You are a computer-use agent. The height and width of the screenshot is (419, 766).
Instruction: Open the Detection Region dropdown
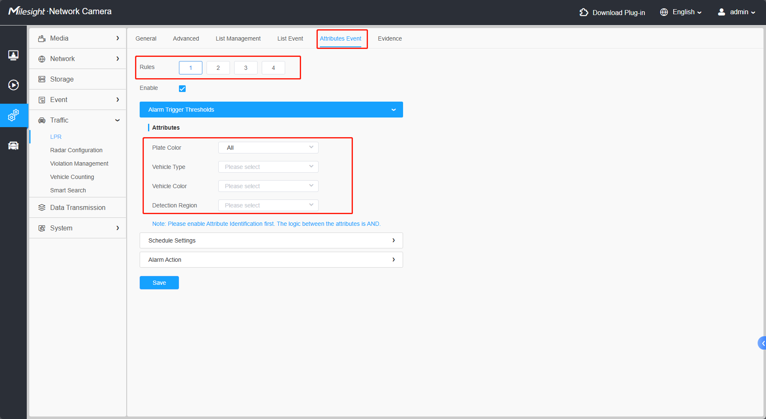click(268, 205)
